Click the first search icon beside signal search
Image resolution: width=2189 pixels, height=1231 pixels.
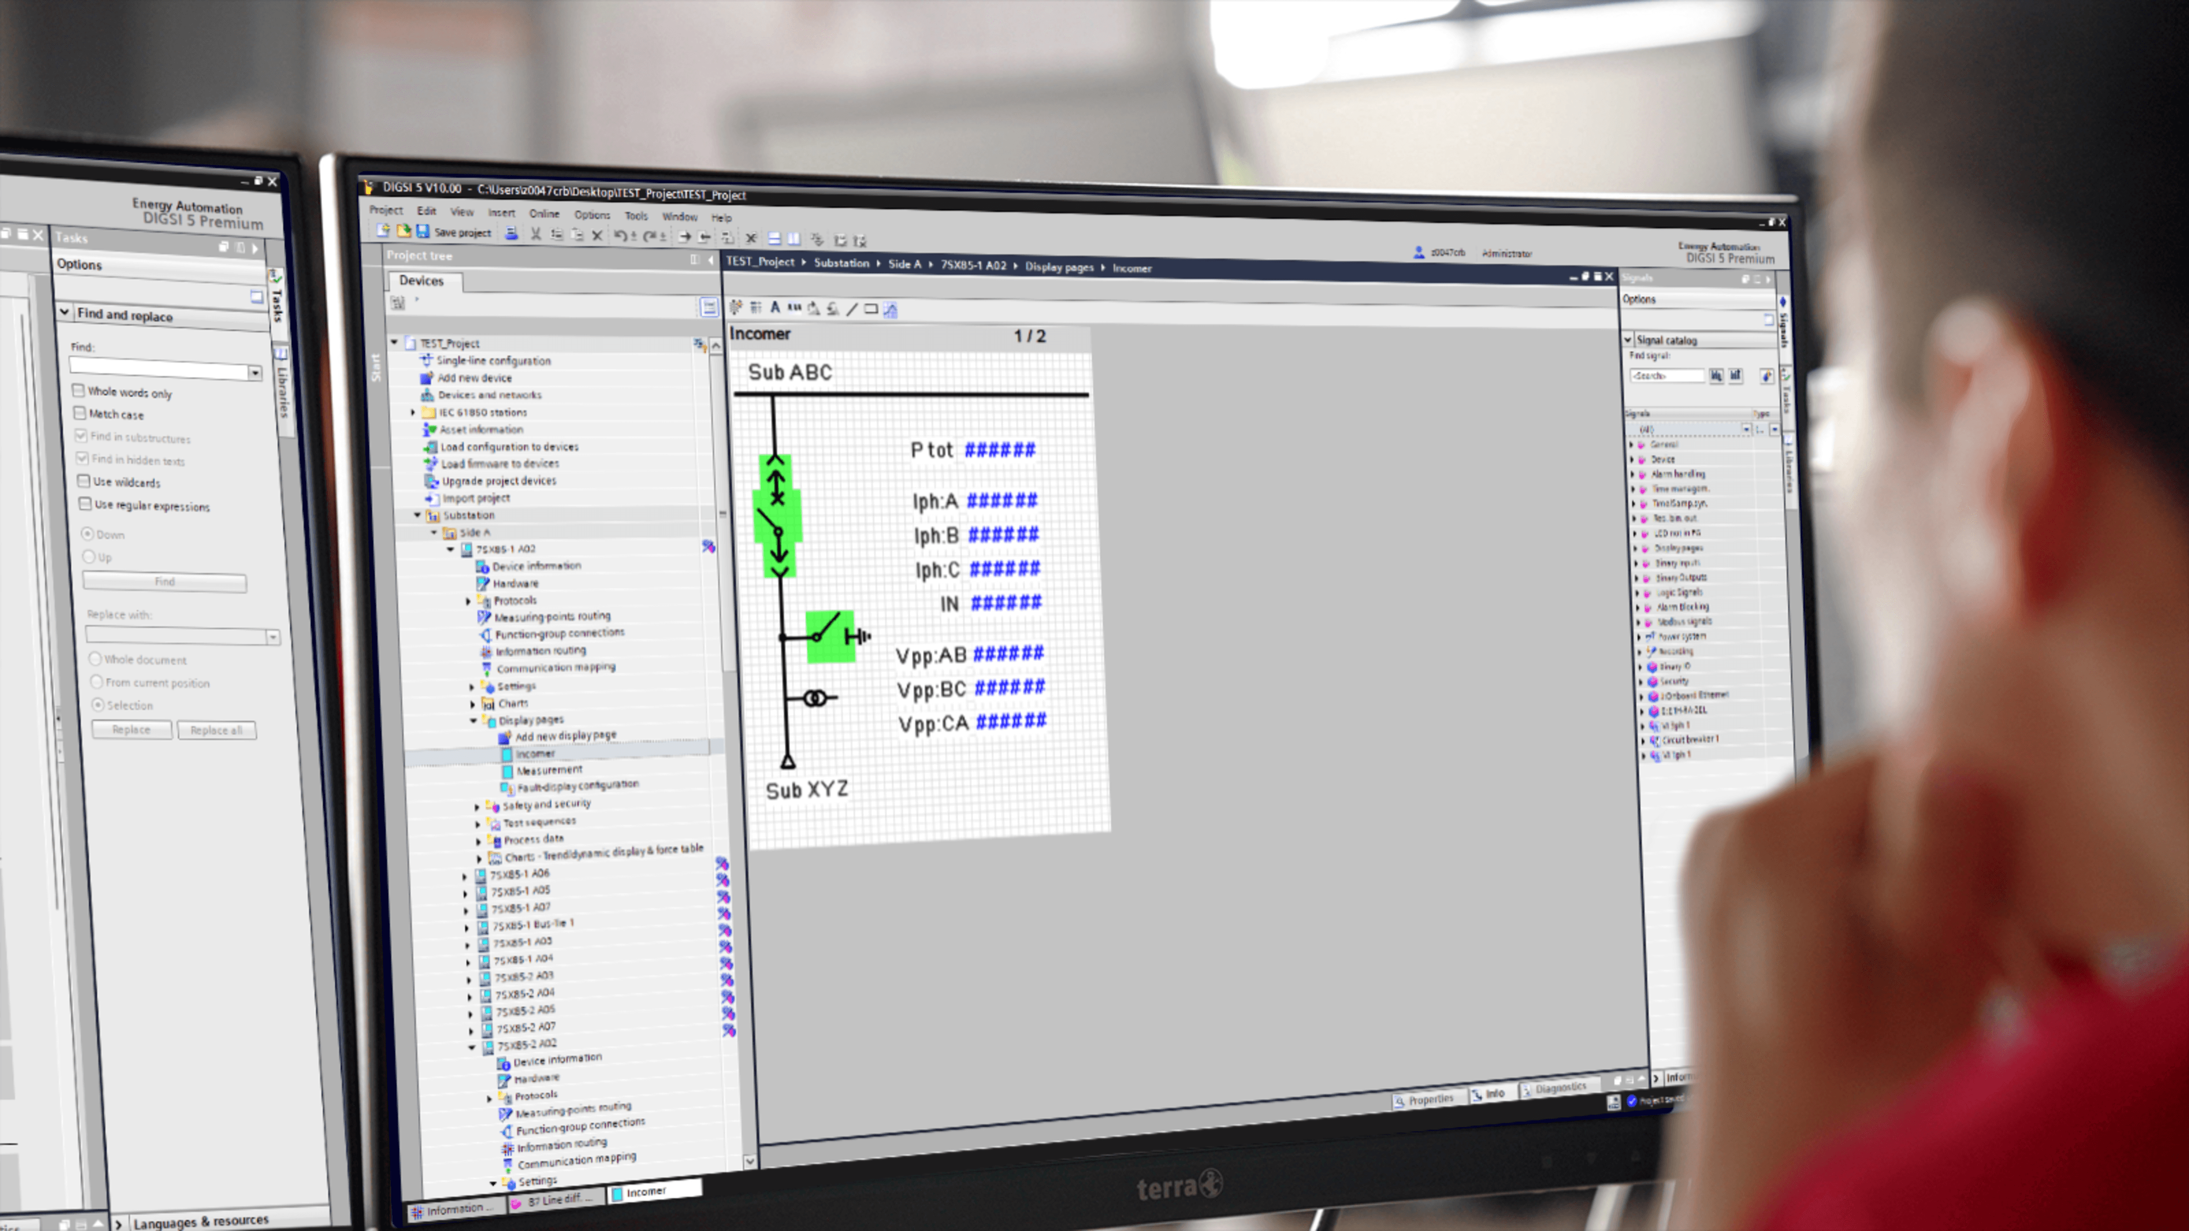click(1717, 375)
